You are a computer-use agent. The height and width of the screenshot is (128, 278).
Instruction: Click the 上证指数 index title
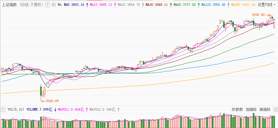pos(9,5)
